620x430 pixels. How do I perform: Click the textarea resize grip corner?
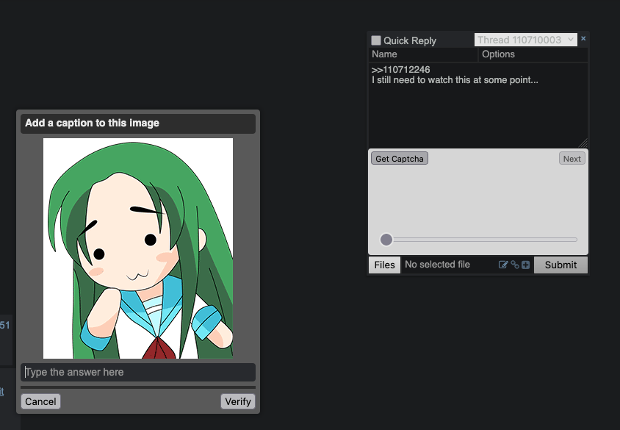(583, 143)
